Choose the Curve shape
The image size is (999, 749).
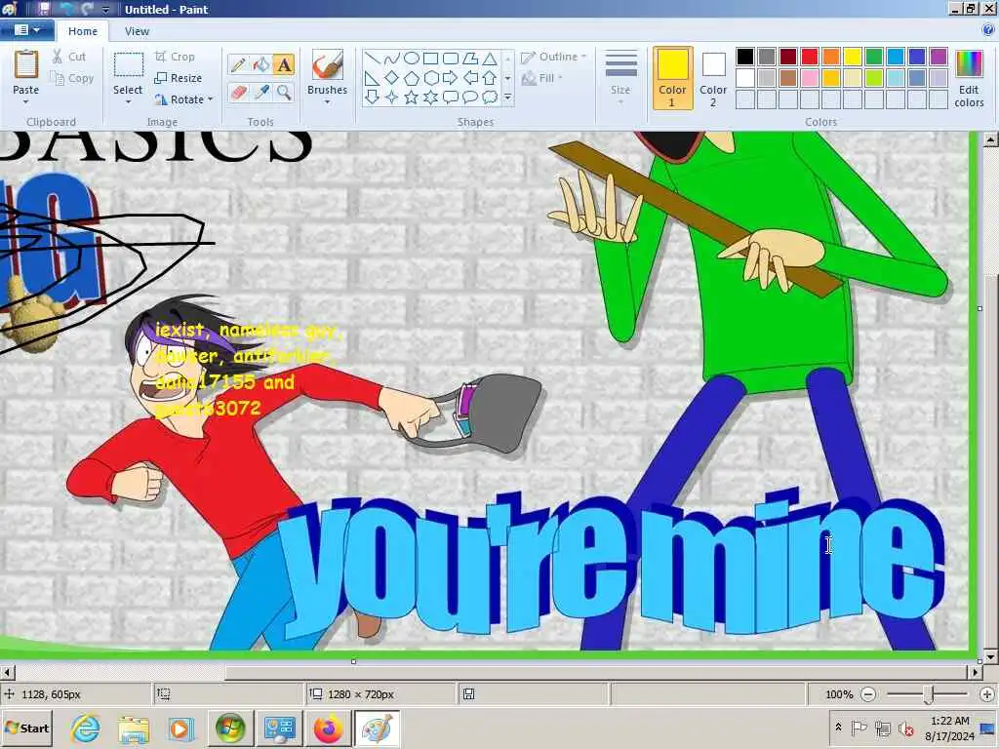[x=392, y=59]
